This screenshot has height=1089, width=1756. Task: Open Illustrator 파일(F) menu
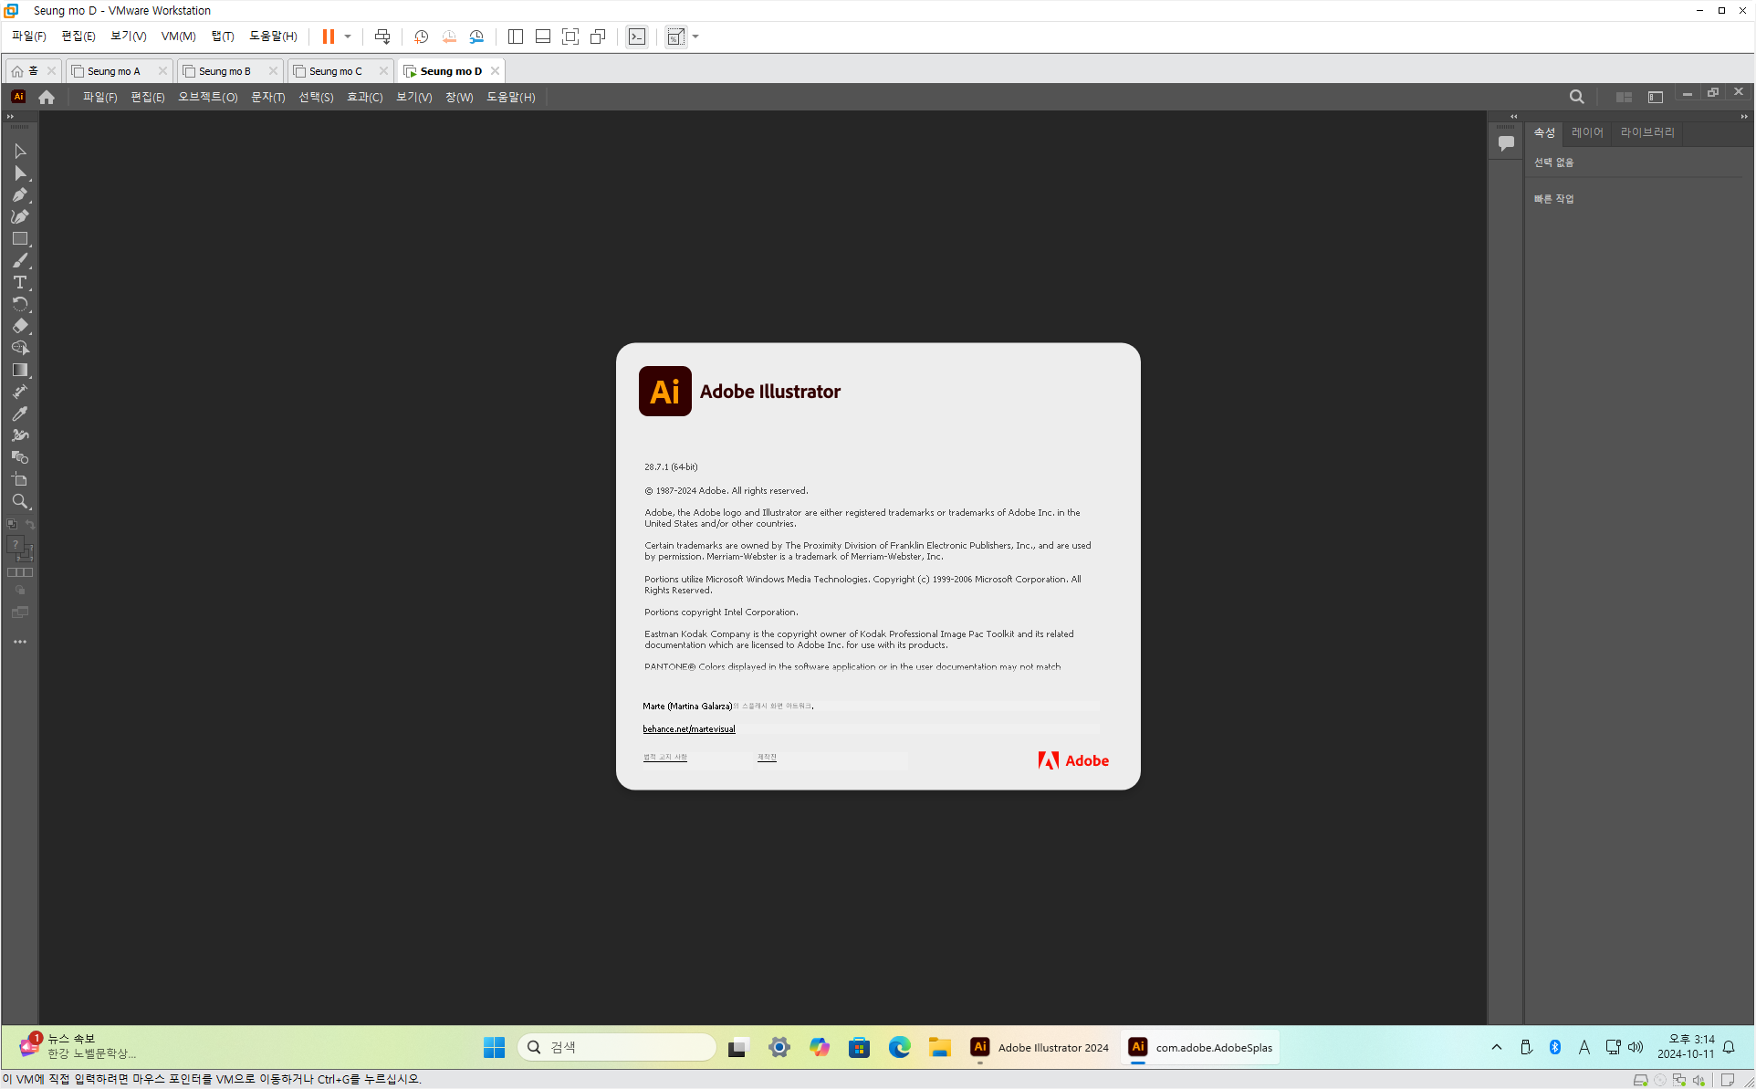(99, 97)
